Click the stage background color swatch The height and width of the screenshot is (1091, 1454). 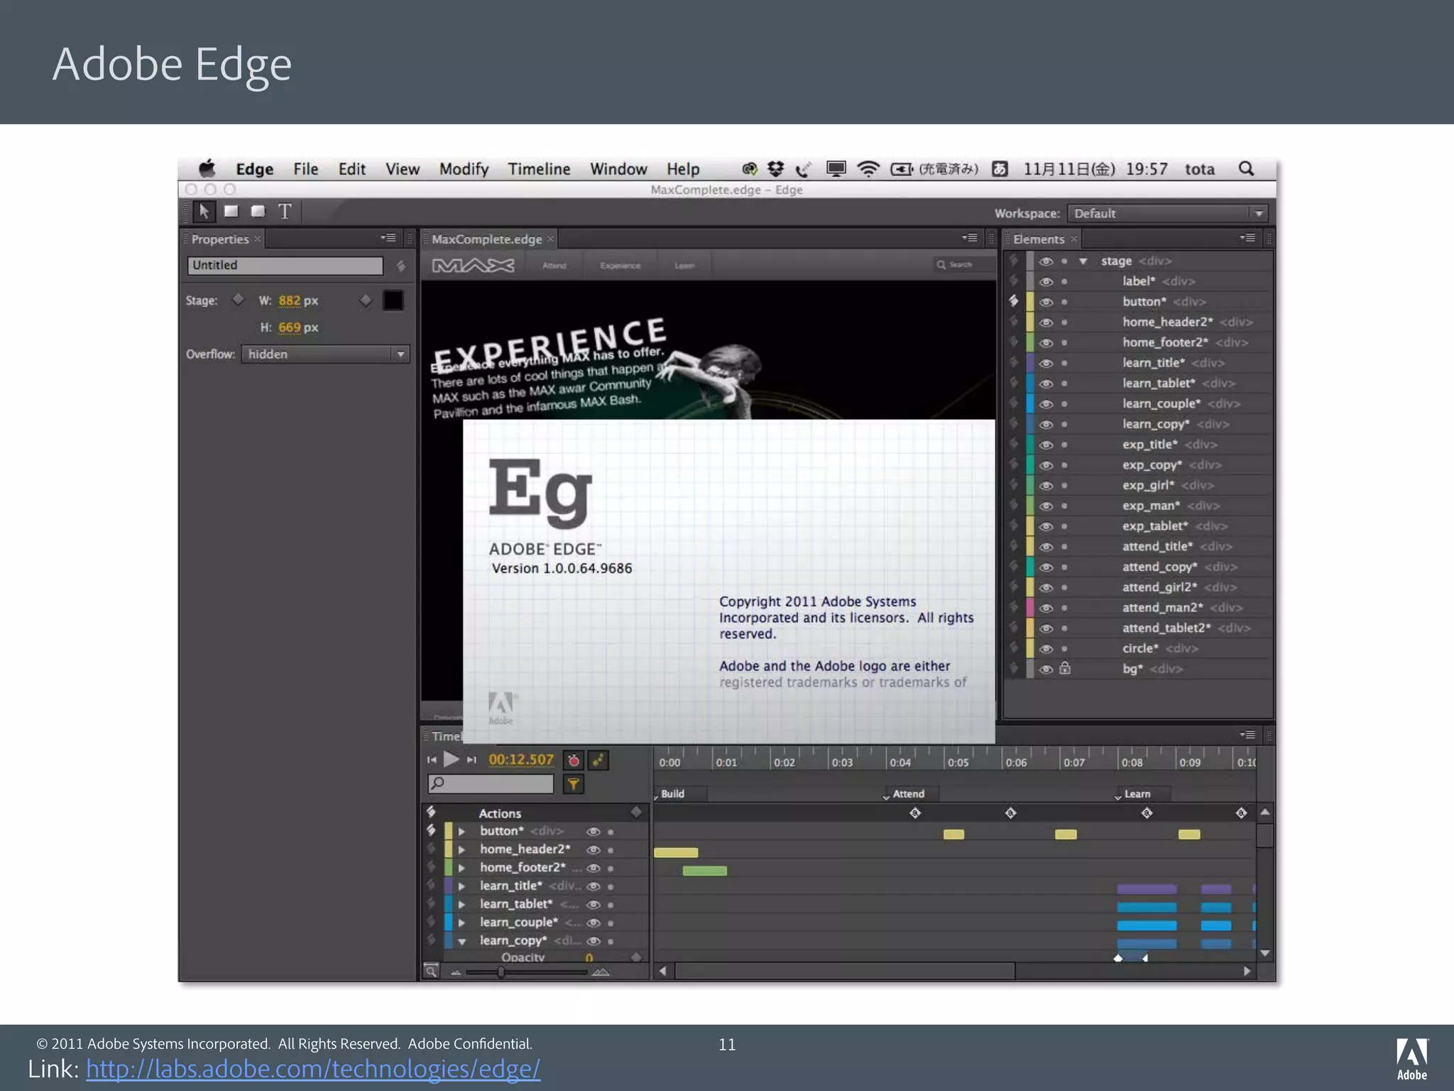point(393,300)
